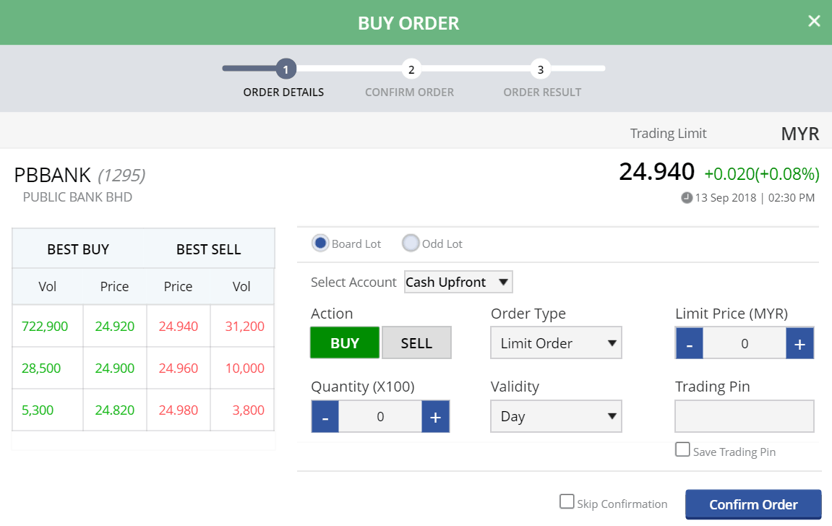Click the Trading Limit label
The image size is (832, 526).
(x=668, y=134)
